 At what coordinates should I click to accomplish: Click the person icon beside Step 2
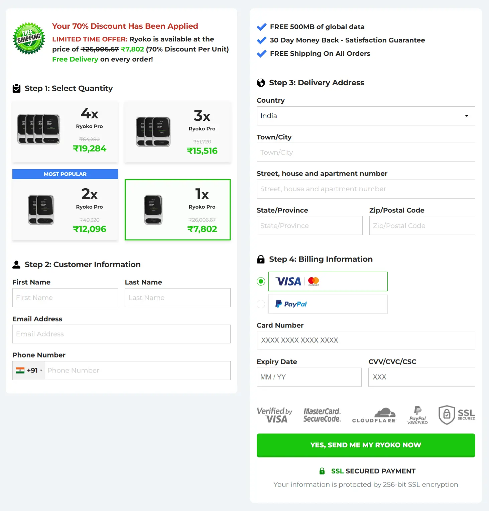point(16,265)
